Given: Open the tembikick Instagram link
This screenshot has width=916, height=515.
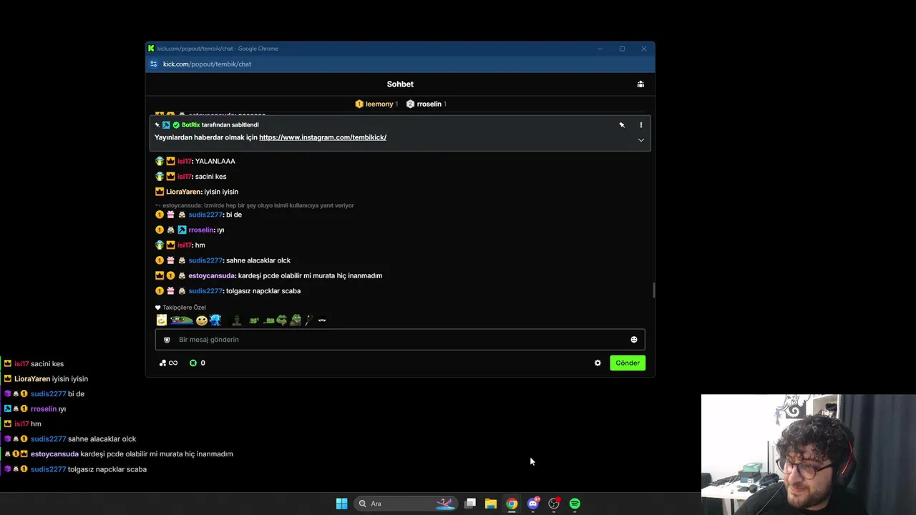Looking at the screenshot, I should (x=323, y=137).
